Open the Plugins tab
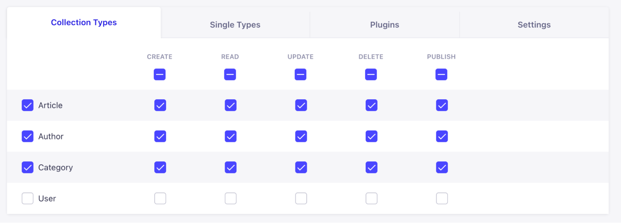 click(x=384, y=25)
